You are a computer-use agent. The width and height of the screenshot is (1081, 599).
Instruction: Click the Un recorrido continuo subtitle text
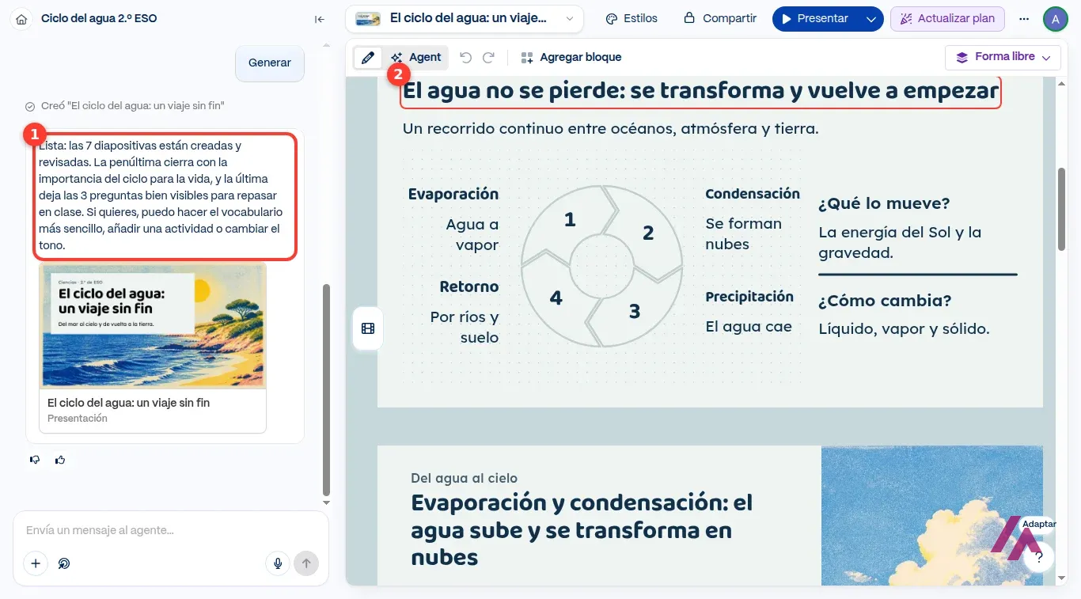[x=610, y=129]
